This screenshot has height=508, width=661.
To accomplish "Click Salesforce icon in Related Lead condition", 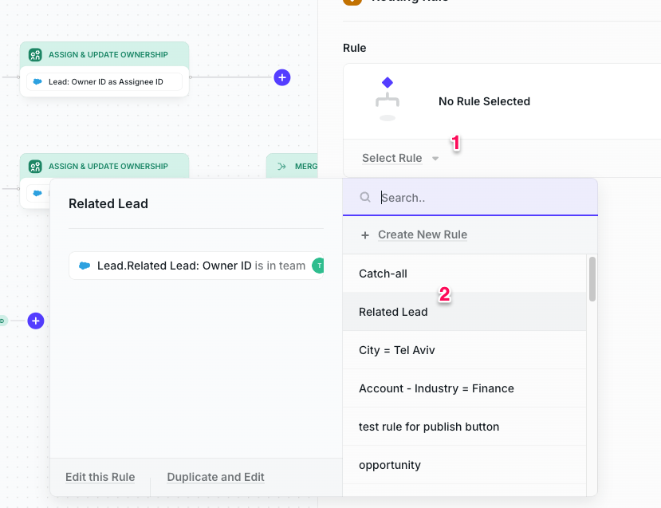I will coord(85,266).
